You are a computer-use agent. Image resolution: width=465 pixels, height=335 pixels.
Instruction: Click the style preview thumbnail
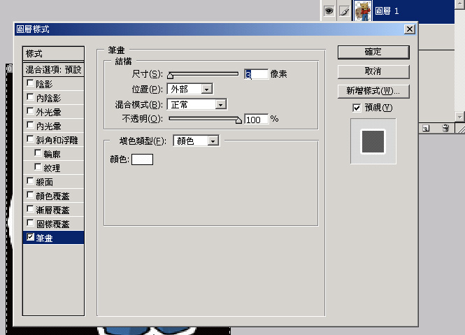click(373, 141)
